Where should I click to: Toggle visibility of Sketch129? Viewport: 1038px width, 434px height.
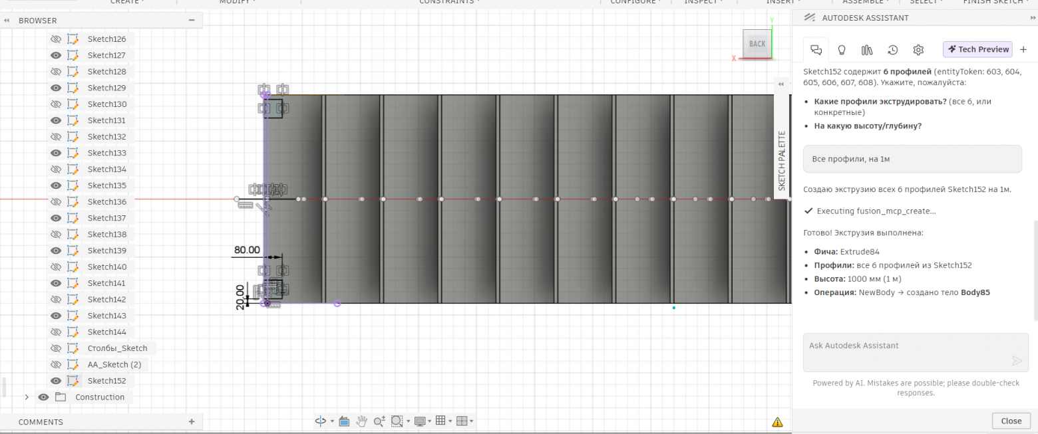tap(56, 88)
